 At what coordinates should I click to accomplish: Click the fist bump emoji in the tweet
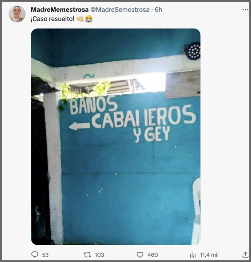(80, 19)
